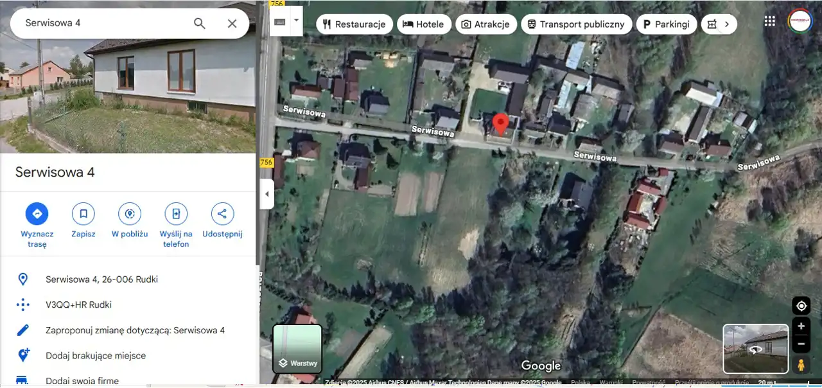Show more category chips with right chevron
Screen dimensions: 822x388
pos(726,24)
